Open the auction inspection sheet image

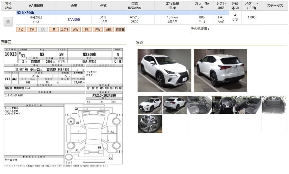[63, 106]
